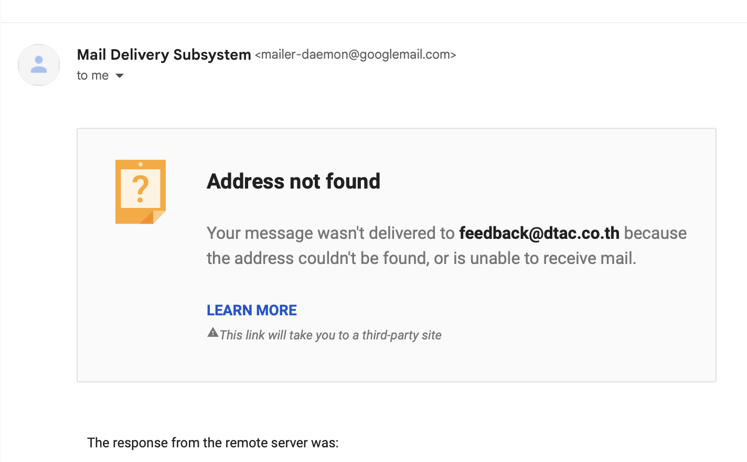Viewport: 747px width, 462px height.
Task: Click the mailer-daemon@googlemail.com sender address
Action: point(355,54)
